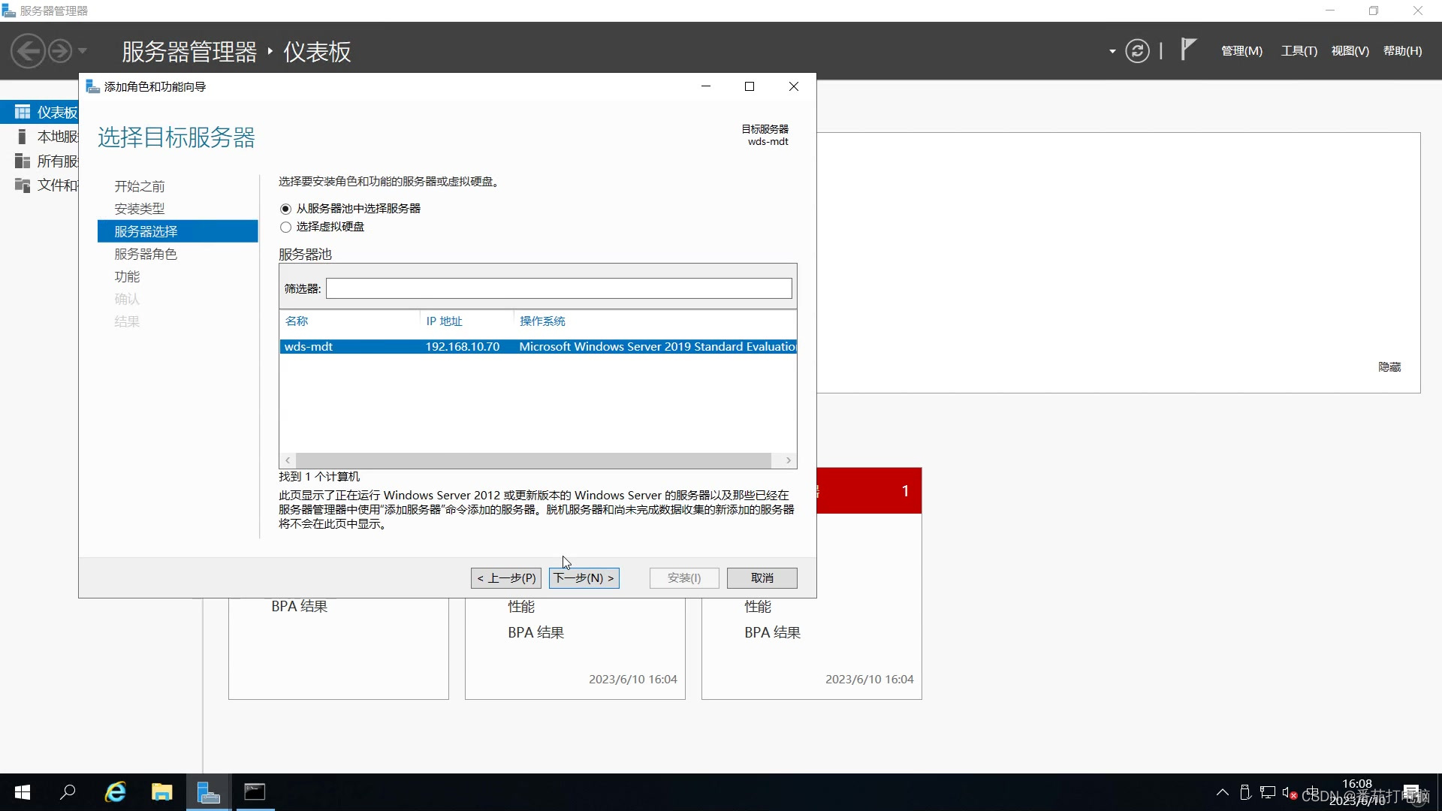This screenshot has height=811, width=1442.
Task: Go to wizard step 开始之前
Action: [x=140, y=186]
